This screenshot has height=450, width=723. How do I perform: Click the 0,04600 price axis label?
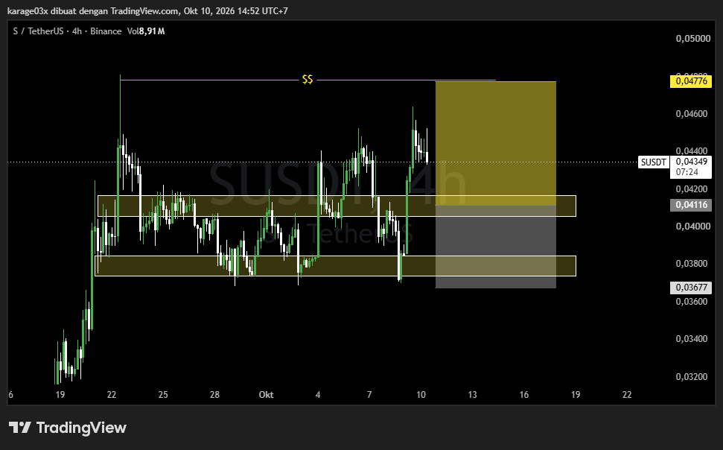point(691,114)
